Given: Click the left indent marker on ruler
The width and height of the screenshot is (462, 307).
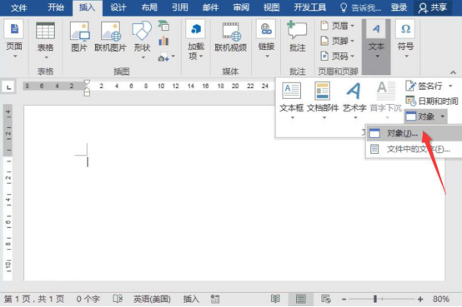Looking at the screenshot, I should (x=87, y=93).
